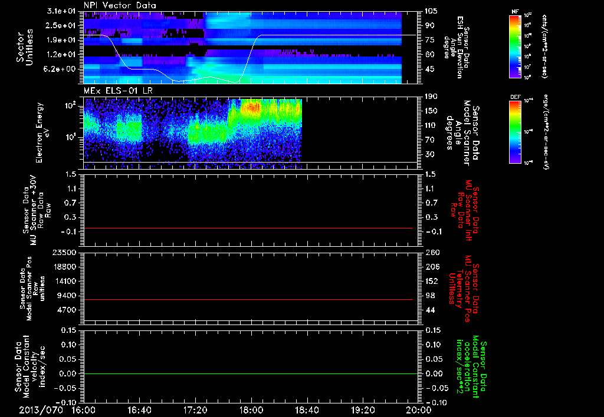Click the 9400 scanner position tick label

tap(67, 296)
